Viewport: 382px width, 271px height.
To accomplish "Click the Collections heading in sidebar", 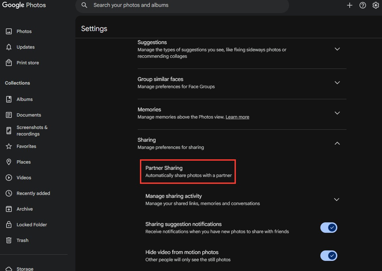I will pos(18,83).
